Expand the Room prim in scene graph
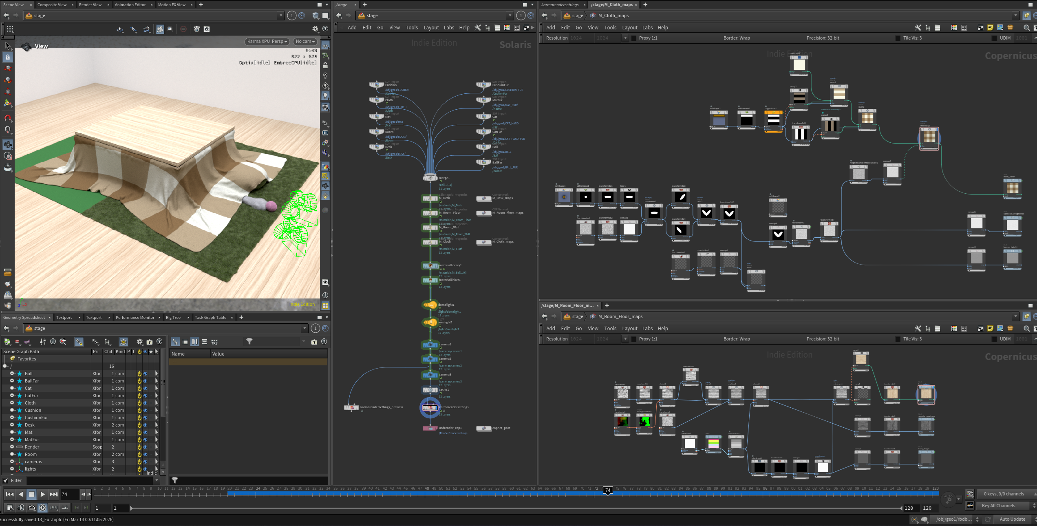Screen dimensions: 1037x526 tap(12, 454)
